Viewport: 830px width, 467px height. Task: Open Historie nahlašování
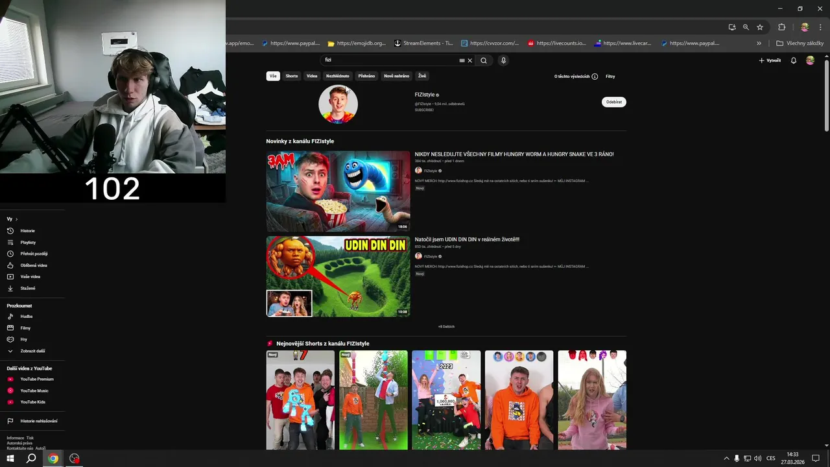click(38, 421)
